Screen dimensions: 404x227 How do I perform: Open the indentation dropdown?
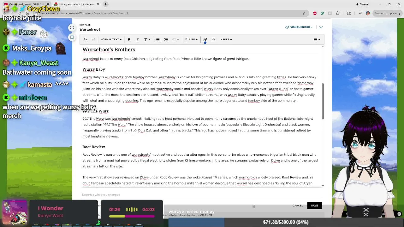pyautogui.click(x=175, y=39)
